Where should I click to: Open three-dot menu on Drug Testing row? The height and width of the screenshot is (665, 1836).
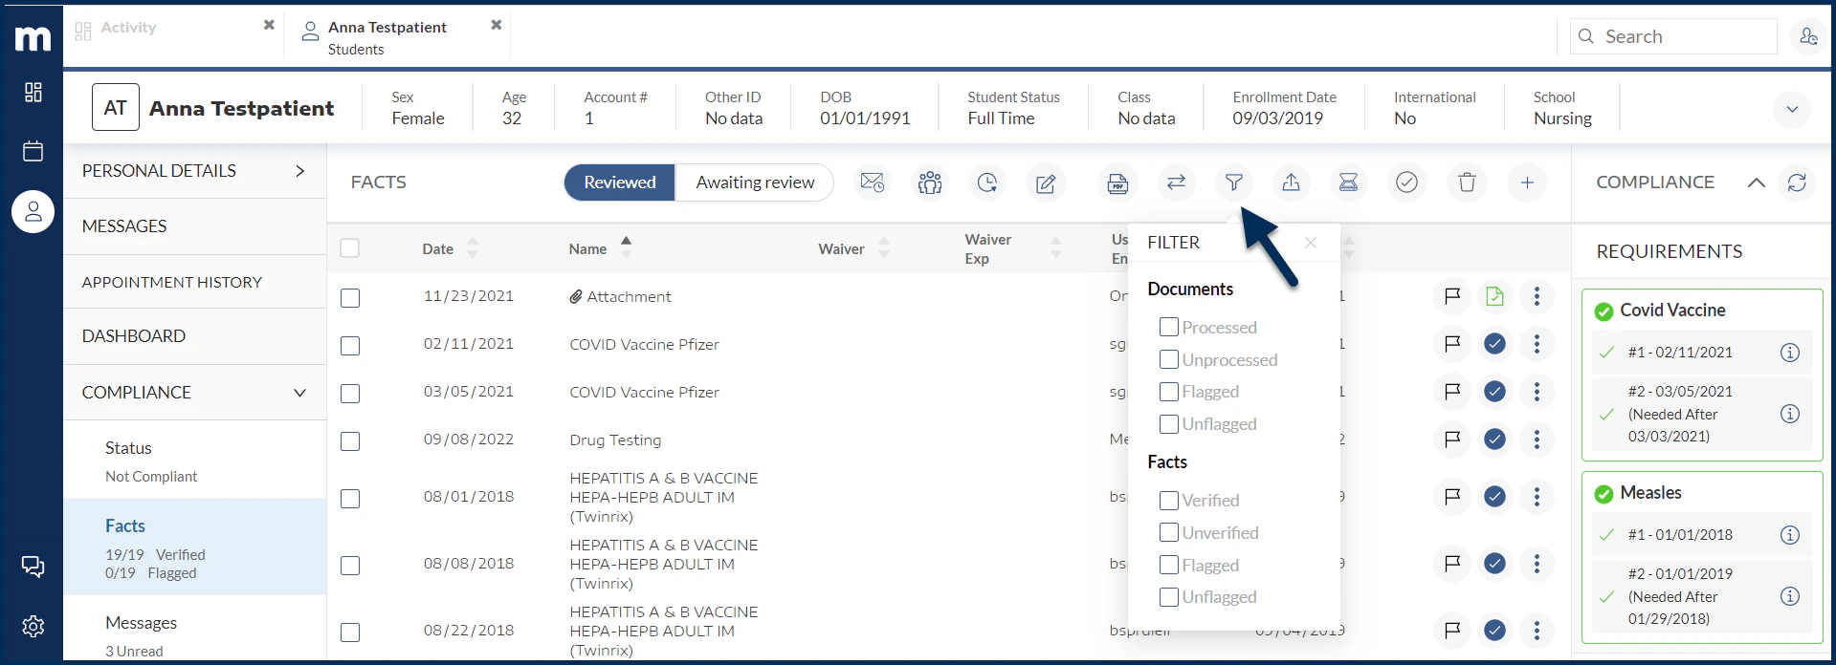[x=1537, y=440]
